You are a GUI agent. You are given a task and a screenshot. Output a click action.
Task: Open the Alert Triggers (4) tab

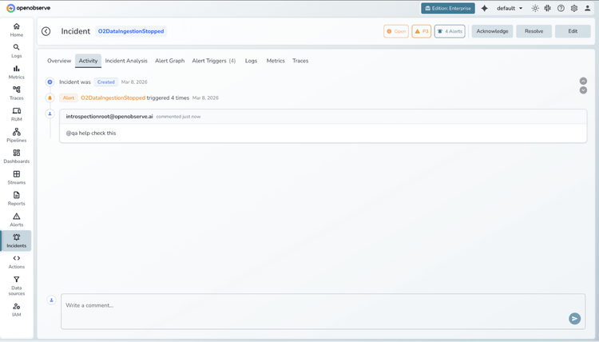(x=214, y=61)
